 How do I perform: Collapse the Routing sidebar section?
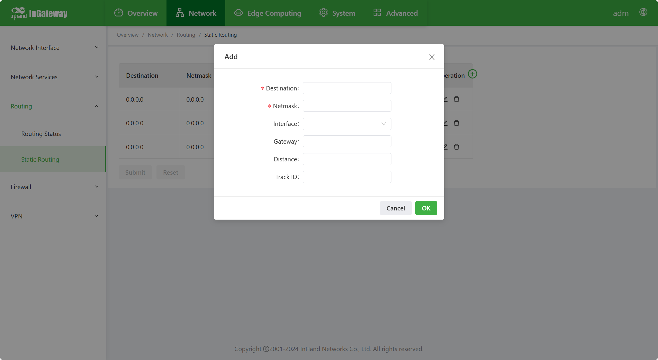pyautogui.click(x=54, y=106)
